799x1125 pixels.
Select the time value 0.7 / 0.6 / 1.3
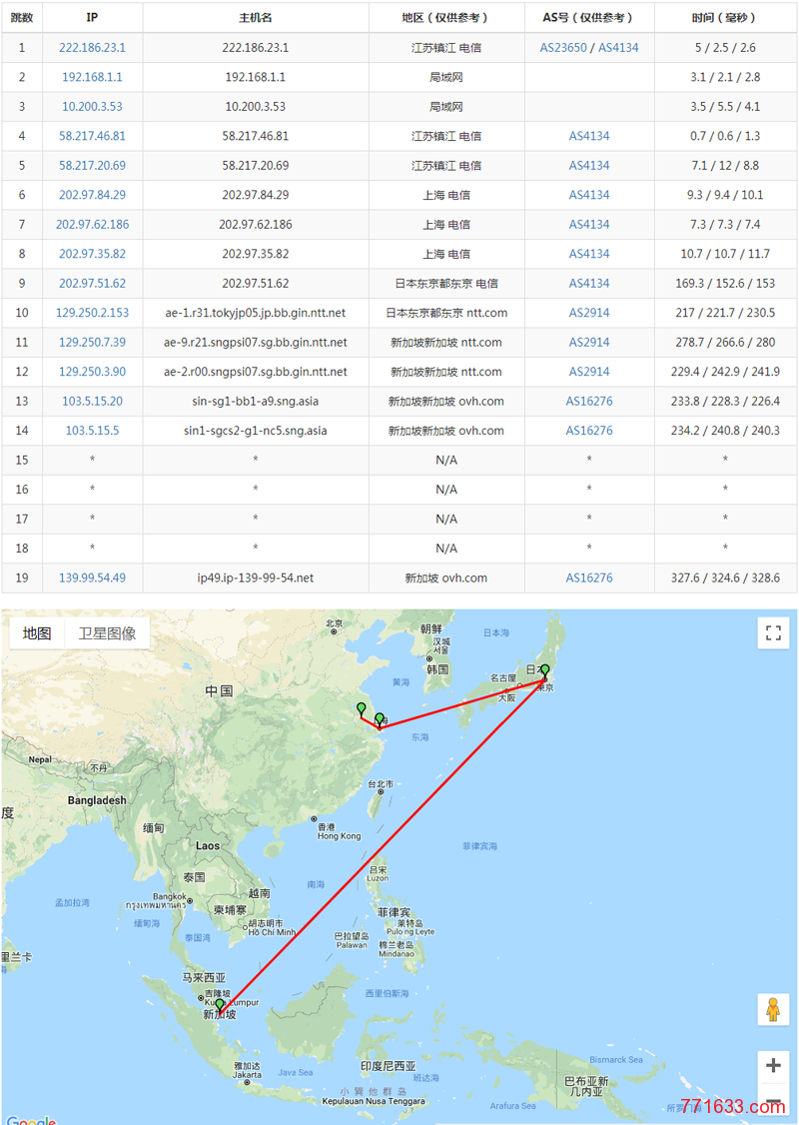coord(726,136)
